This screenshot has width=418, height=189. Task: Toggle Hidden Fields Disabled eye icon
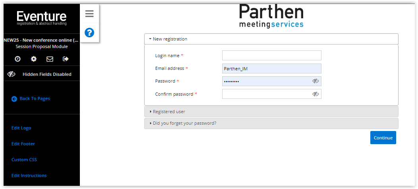pyautogui.click(x=11, y=74)
